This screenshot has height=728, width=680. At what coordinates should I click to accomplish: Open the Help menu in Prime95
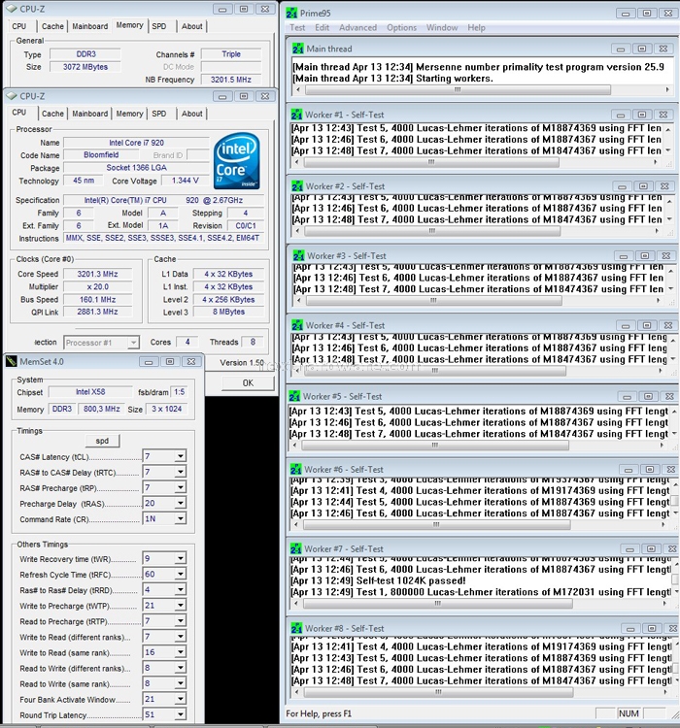476,27
